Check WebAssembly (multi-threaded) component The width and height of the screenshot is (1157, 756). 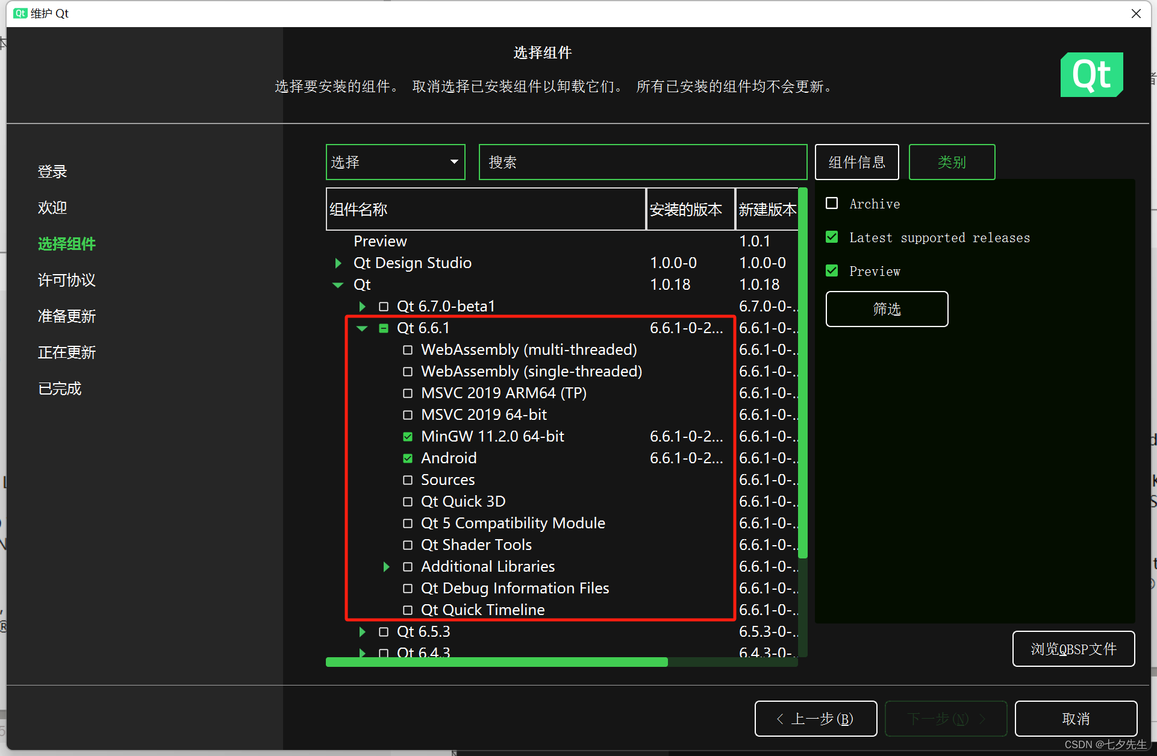pos(408,350)
